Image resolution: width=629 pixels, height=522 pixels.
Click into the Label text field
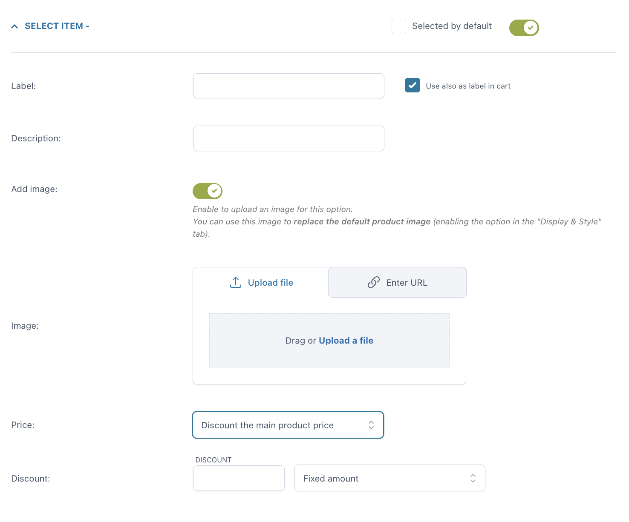point(289,86)
